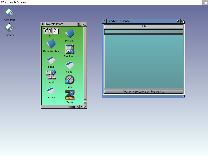Click the Hola button
The height and width of the screenshot is (156, 208).
tap(144, 26)
